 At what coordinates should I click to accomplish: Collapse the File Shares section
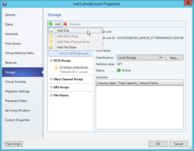click(x=51, y=95)
